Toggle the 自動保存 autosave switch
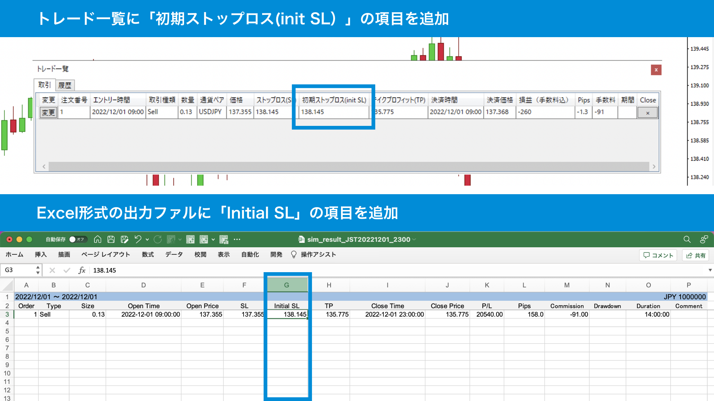Viewport: 714px width, 401px height. 78,239
